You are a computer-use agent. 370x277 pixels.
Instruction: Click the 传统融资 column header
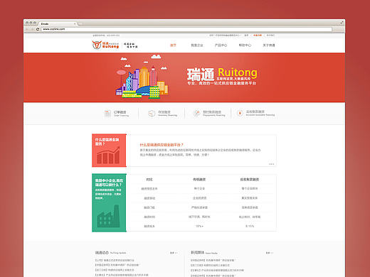pos(199,180)
